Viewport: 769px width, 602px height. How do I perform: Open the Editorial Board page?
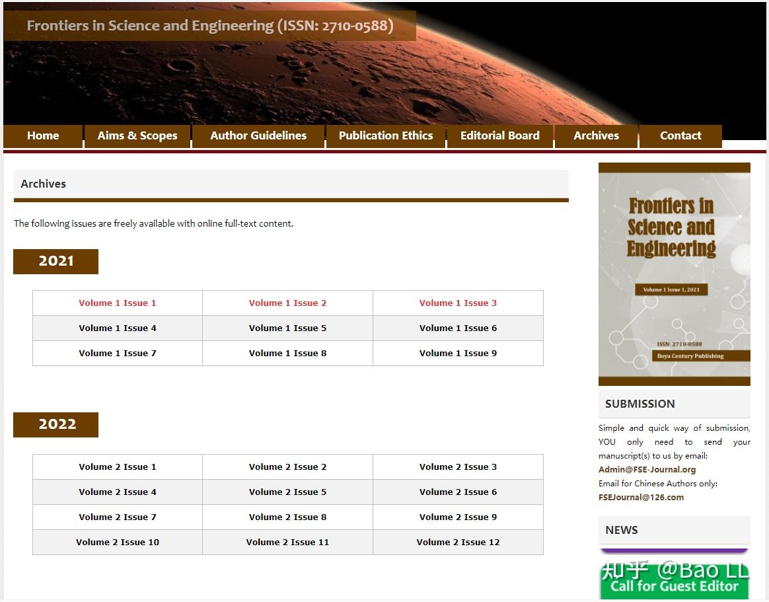point(499,135)
